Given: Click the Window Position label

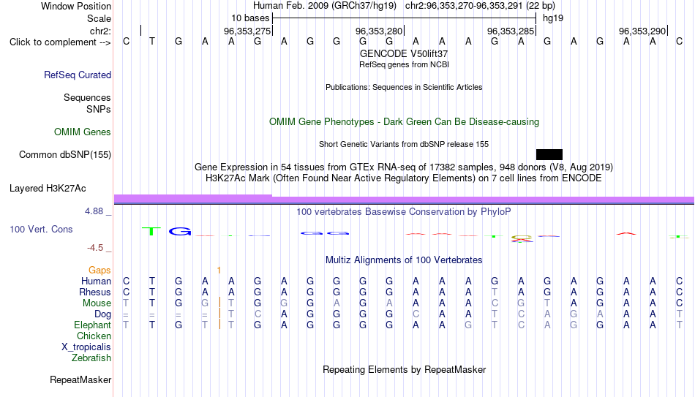Looking at the screenshot, I should [76, 6].
